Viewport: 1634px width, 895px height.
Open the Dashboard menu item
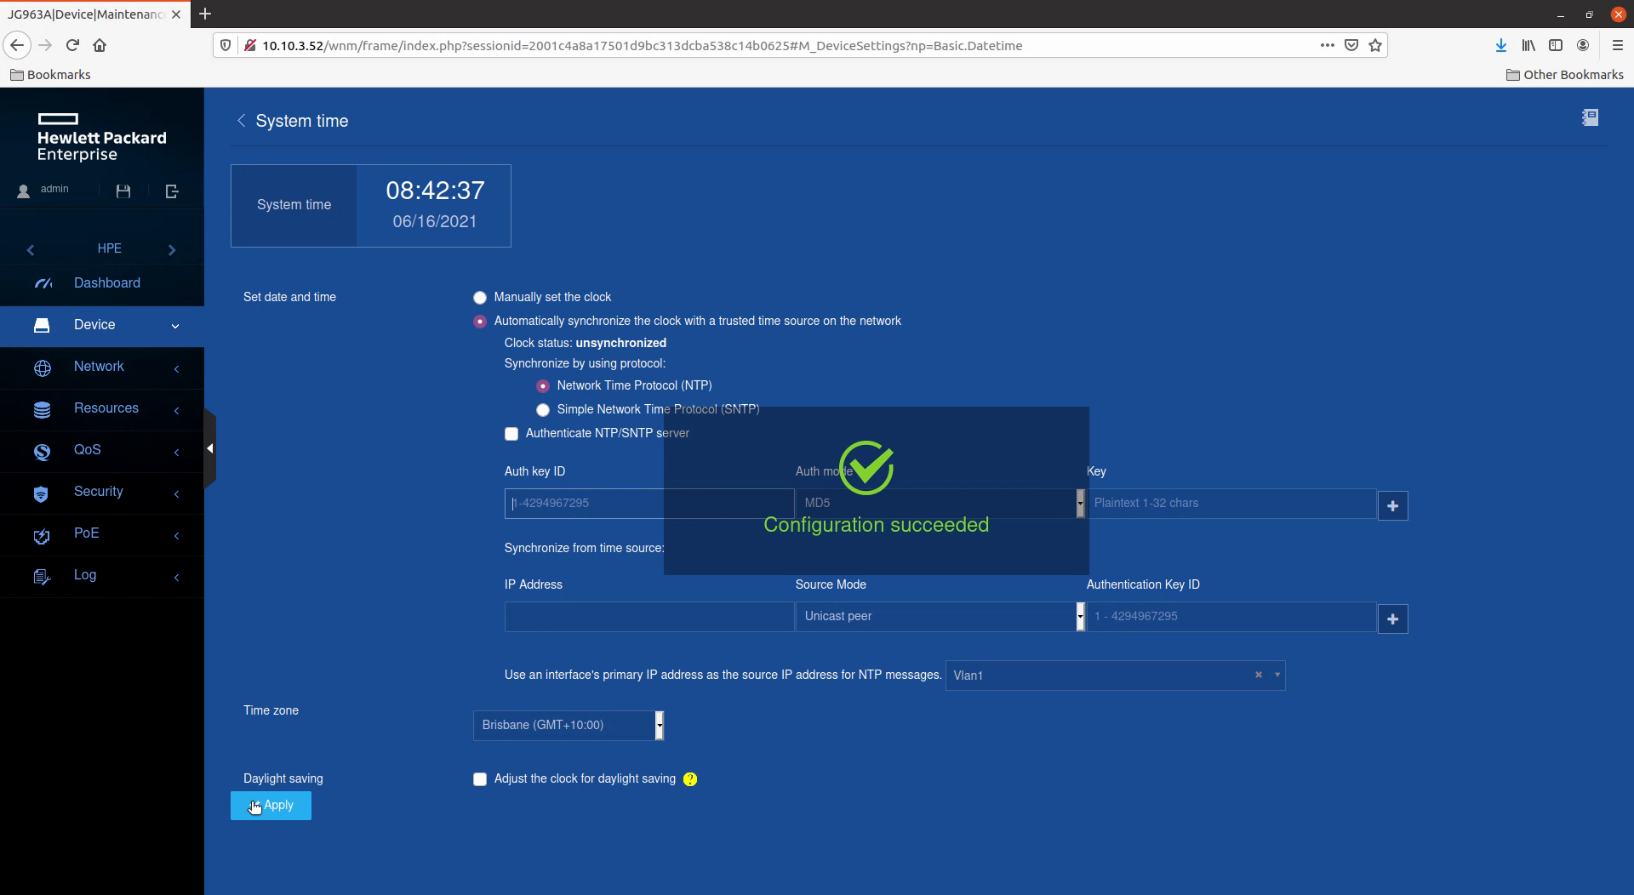point(102,283)
